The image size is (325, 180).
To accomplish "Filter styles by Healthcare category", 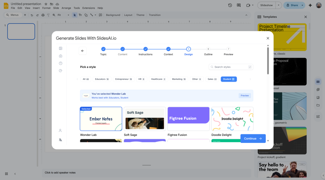I will [x=158, y=79].
